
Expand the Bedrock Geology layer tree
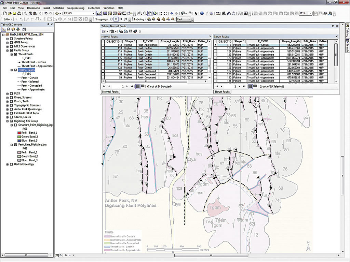click(x=7, y=164)
